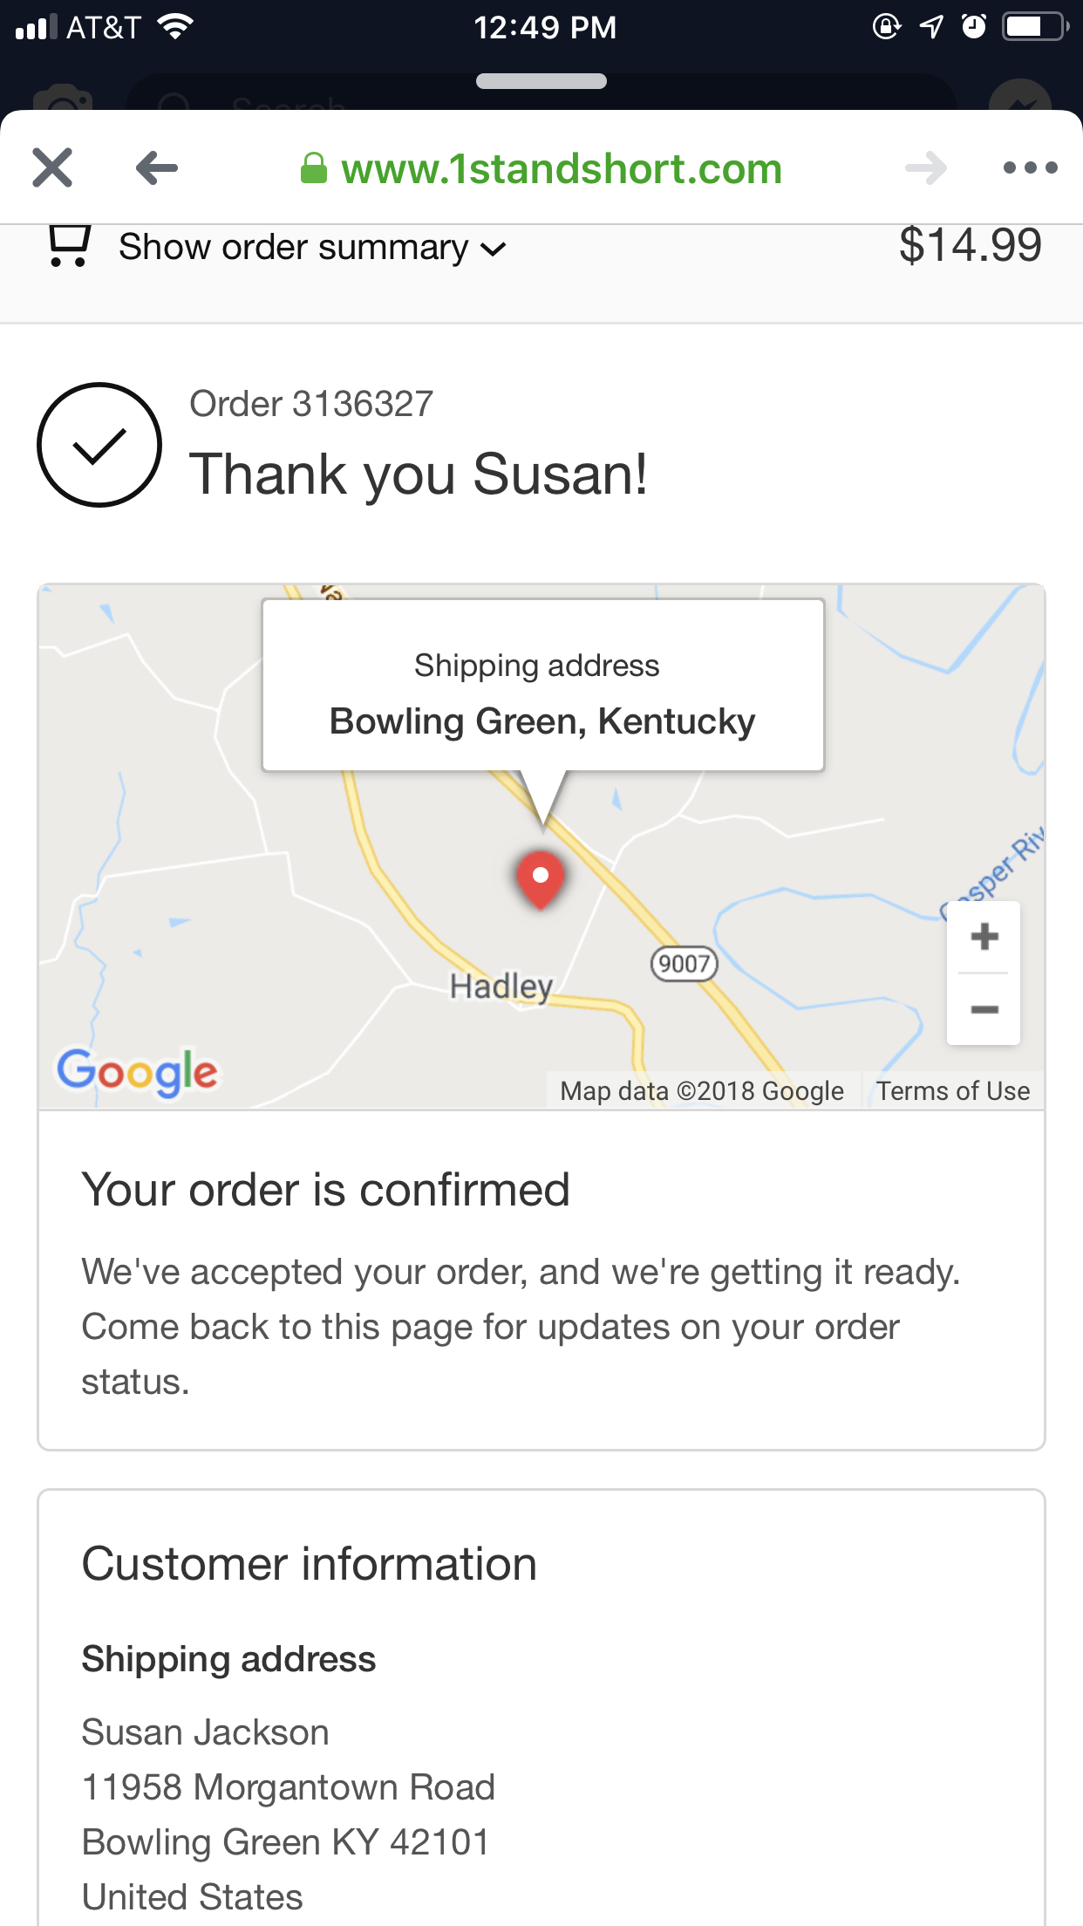Tap the shopping cart icon
The image size is (1083, 1926).
[x=69, y=246]
